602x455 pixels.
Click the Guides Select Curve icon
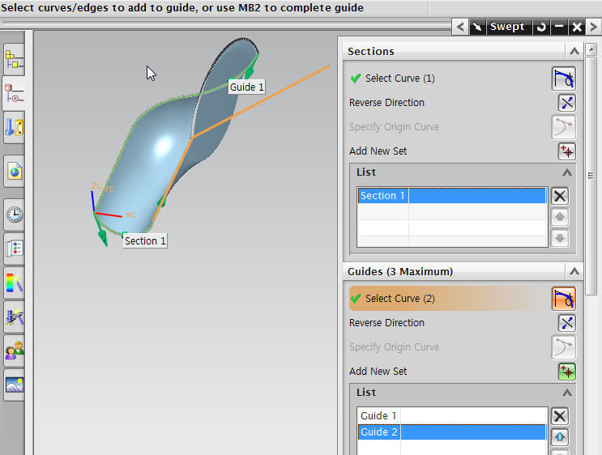coord(564,299)
